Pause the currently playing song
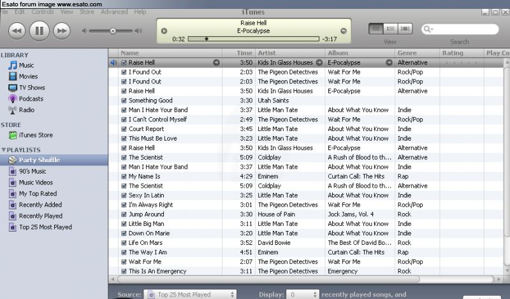This screenshot has height=299, width=510. (x=40, y=31)
